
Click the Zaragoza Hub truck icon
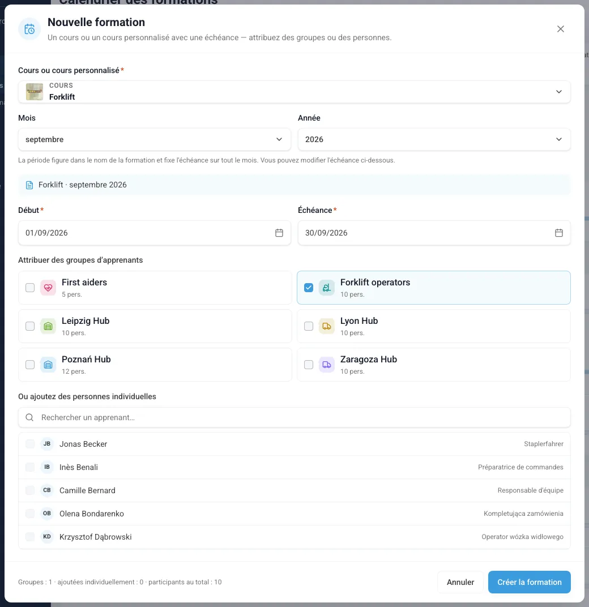pos(327,365)
